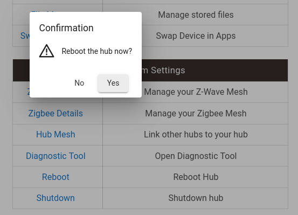This screenshot has width=298, height=215.
Task: Click the "Manage your Z-Wave Mesh" description
Action: coord(196,92)
